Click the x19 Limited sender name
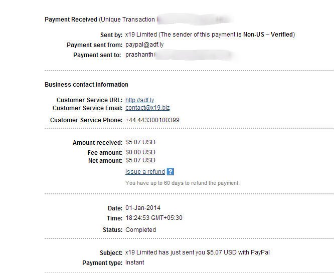Viewport: 334px width, 273px height. [141, 35]
